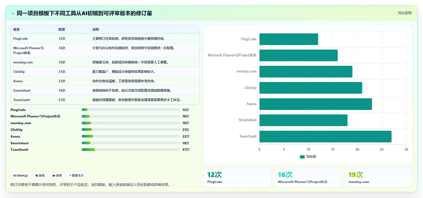Viewport: 423px width, 198px height.
Task: Click the monday.com bar in the bar chart
Action: [306, 72]
